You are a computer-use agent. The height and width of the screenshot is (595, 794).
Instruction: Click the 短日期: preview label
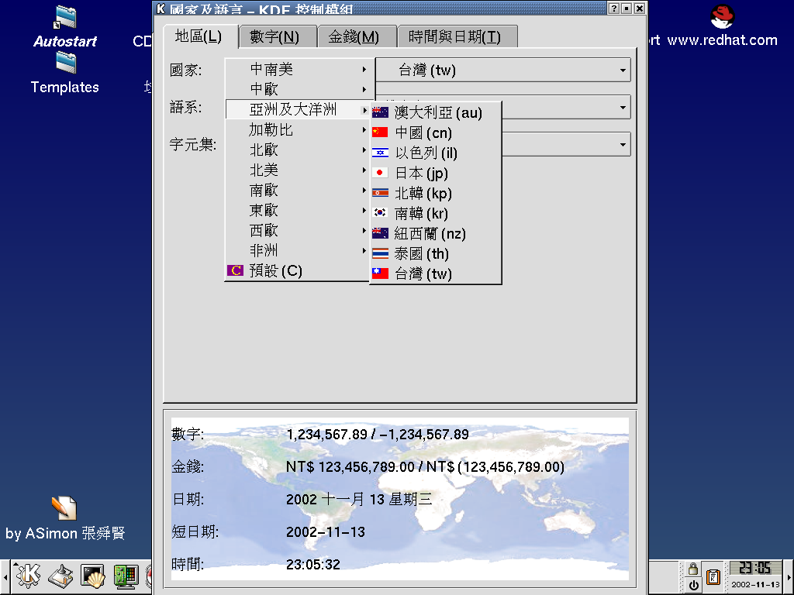(195, 532)
